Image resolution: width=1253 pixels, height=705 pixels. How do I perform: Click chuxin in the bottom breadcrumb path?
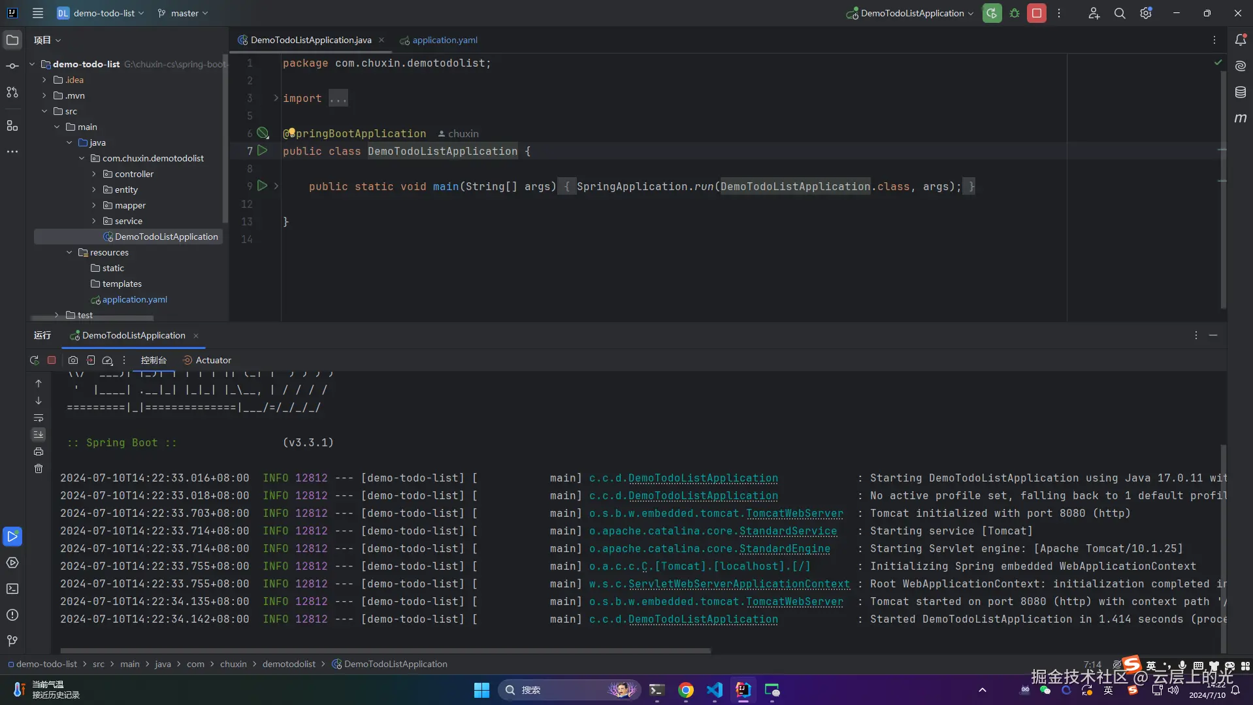233,664
